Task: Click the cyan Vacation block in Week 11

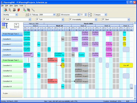Action: [82, 55]
